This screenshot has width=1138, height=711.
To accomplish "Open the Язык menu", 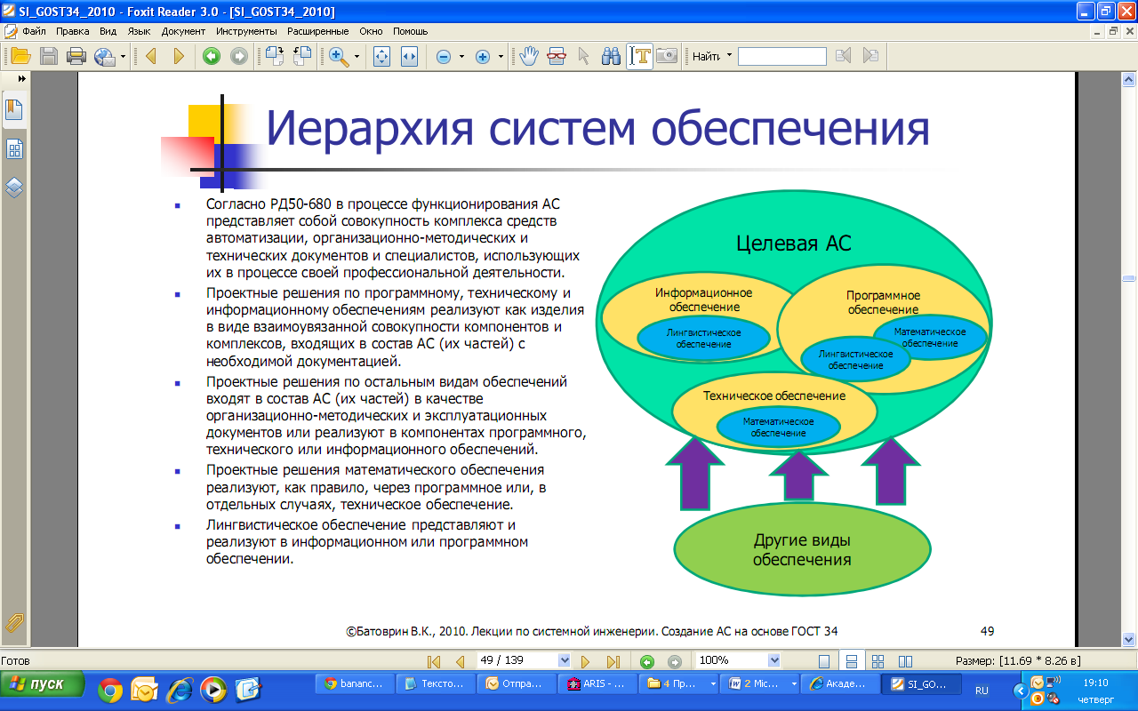I will point(139,31).
